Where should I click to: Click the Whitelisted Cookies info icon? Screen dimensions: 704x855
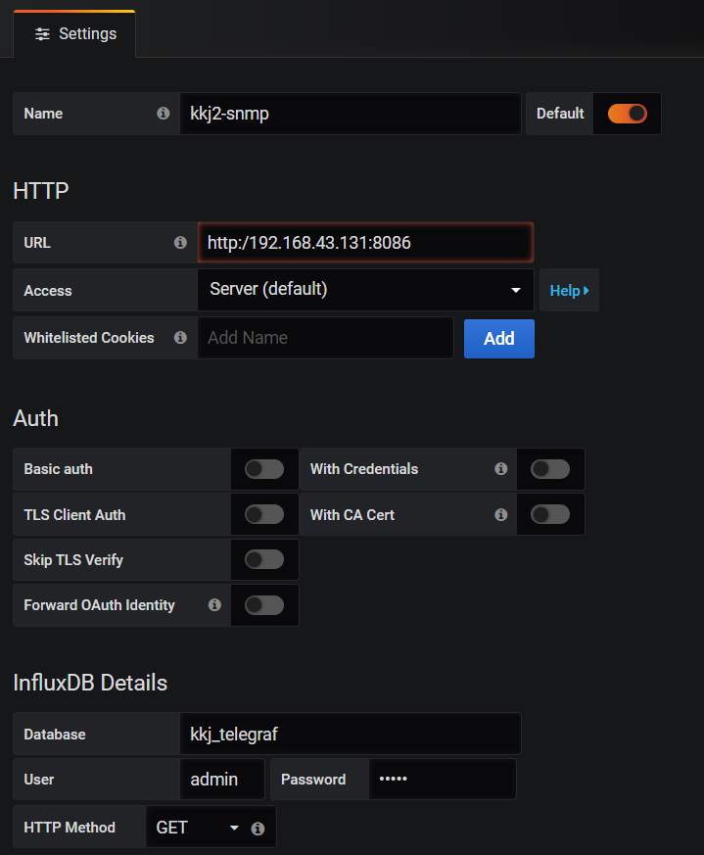click(180, 338)
